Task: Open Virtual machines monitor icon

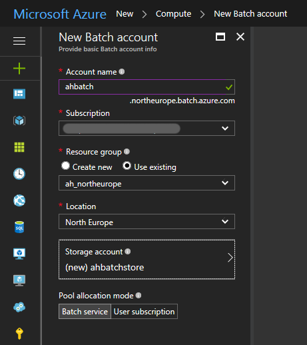Action: pyautogui.click(x=19, y=254)
